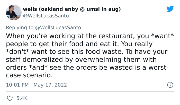
Task: Open the tweet info circle icon
Action: pyautogui.click(x=170, y=85)
